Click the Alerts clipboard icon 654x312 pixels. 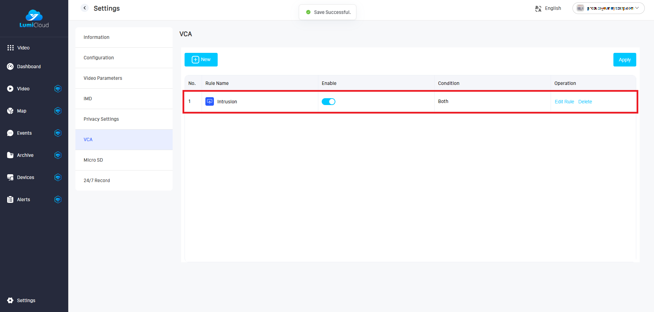[10, 199]
